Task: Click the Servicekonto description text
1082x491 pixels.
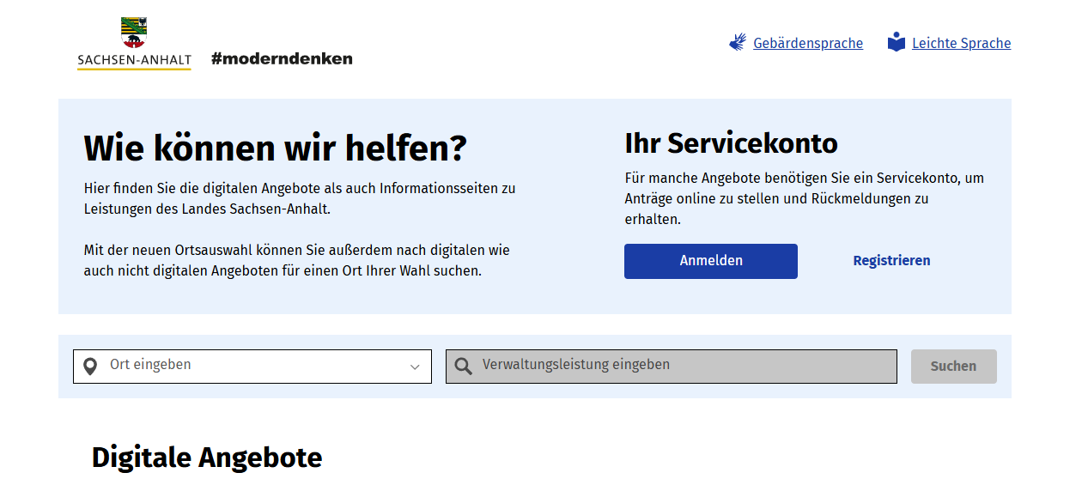Action: (805, 198)
